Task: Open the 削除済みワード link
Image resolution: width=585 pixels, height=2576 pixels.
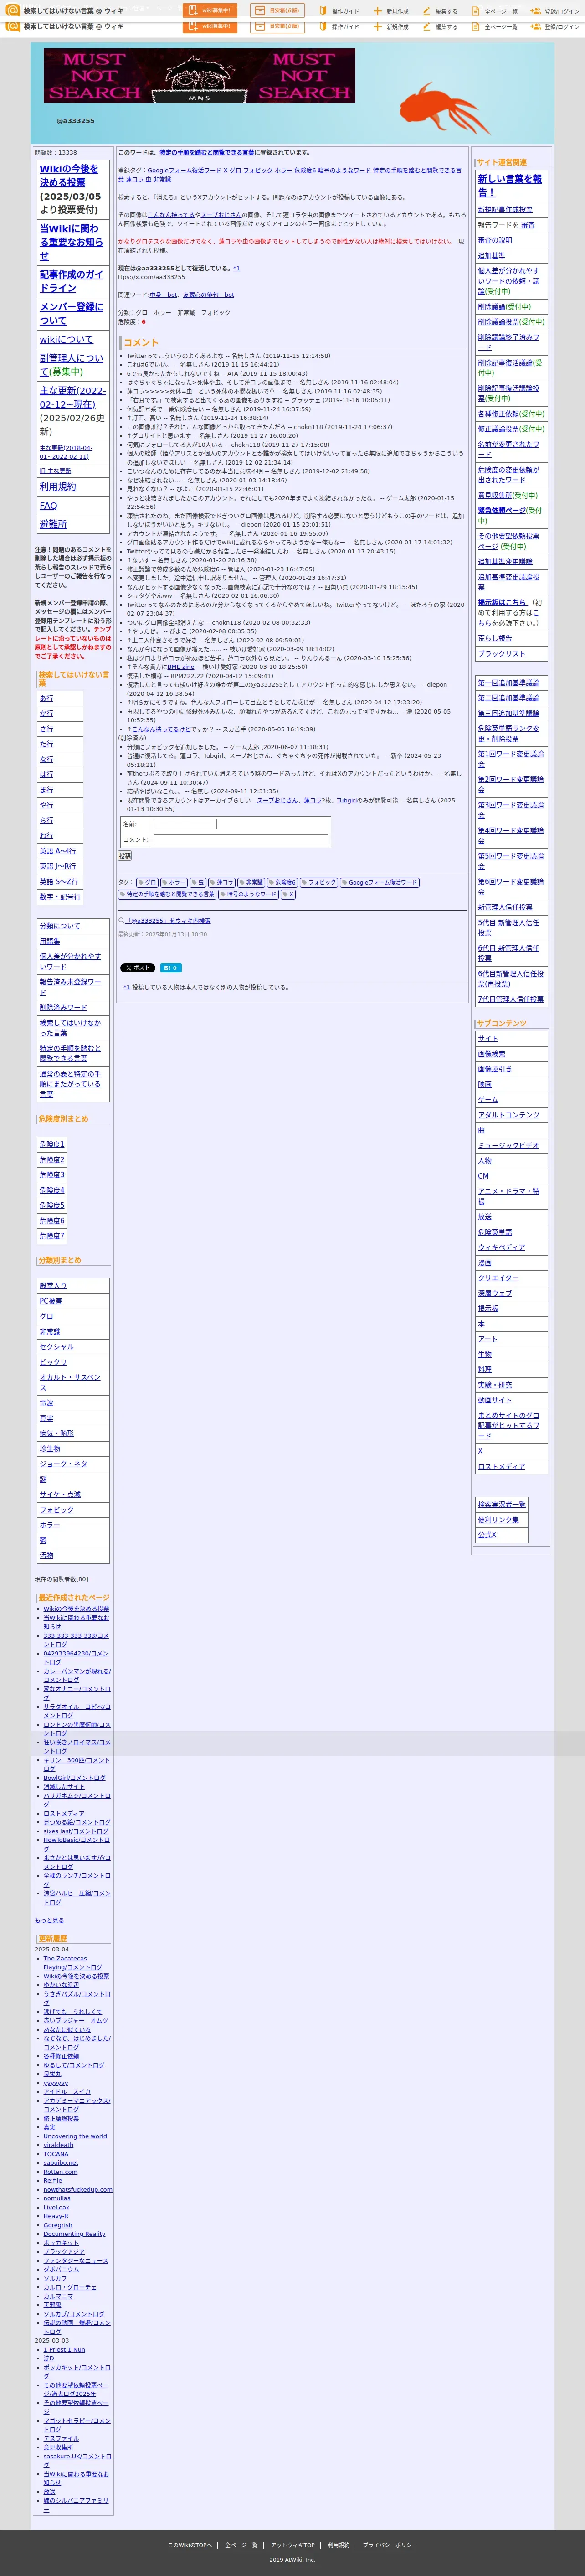Action: pyautogui.click(x=63, y=1008)
